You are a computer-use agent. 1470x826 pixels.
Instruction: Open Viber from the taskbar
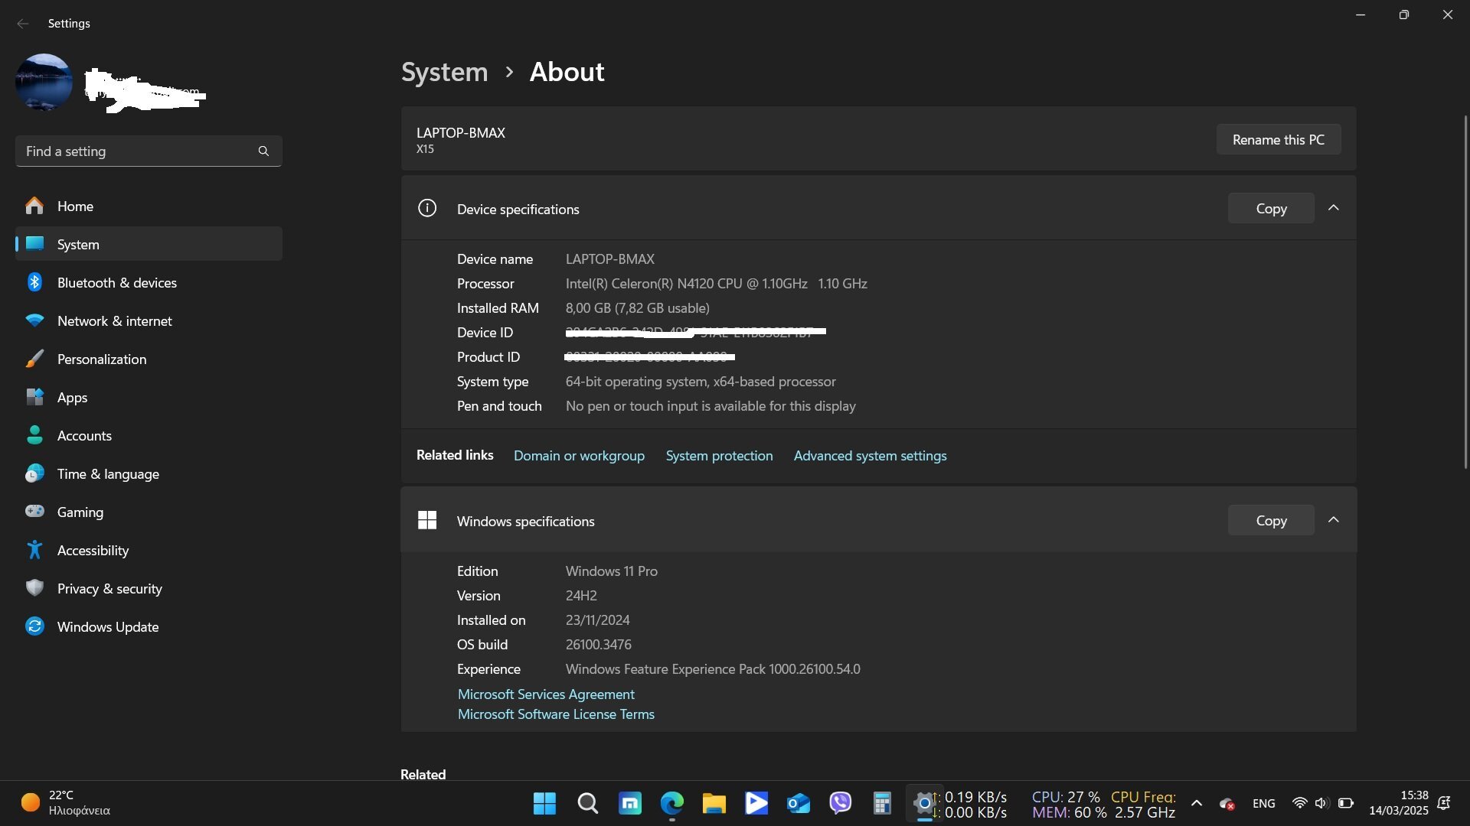click(840, 803)
